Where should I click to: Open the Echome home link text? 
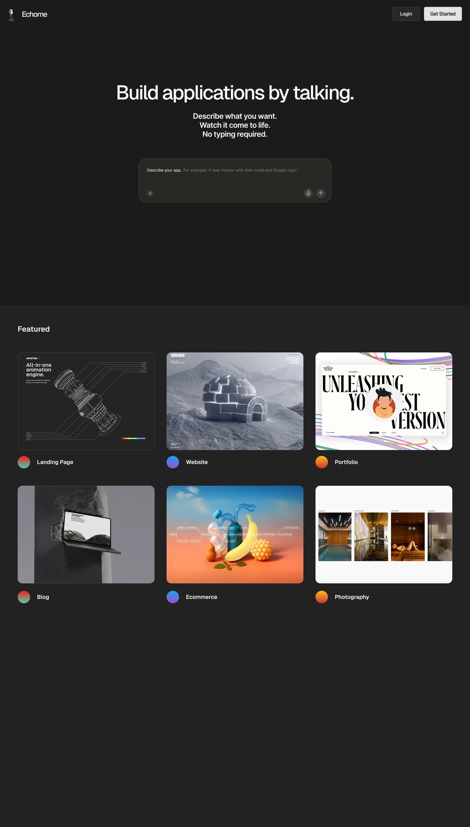click(x=35, y=14)
